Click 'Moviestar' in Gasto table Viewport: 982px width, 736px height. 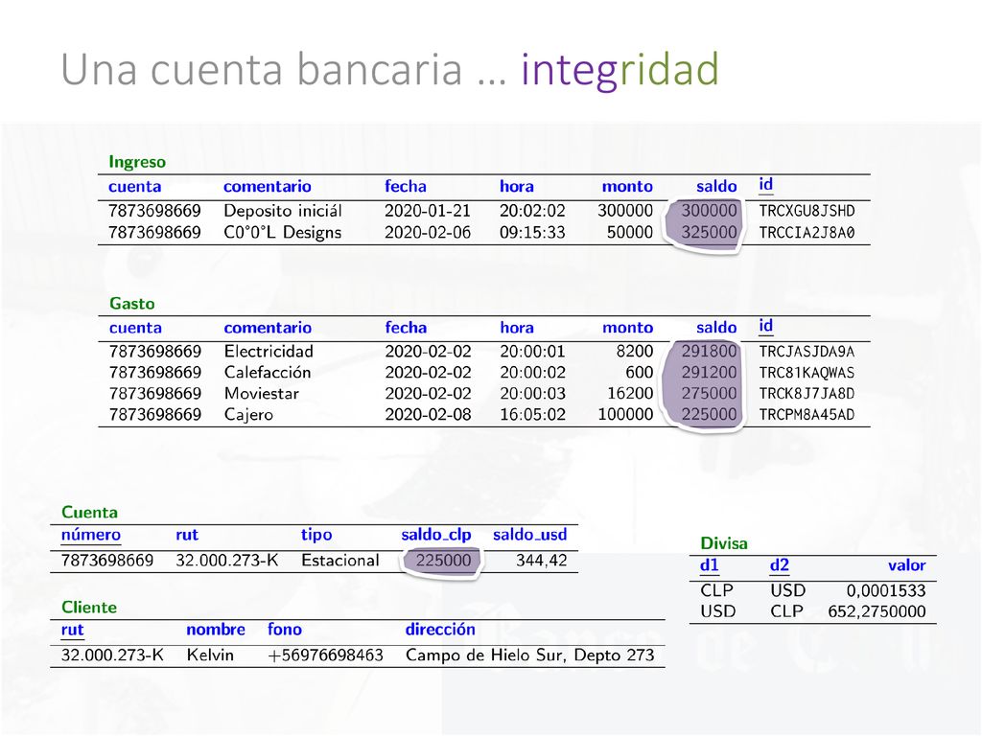coord(262,394)
